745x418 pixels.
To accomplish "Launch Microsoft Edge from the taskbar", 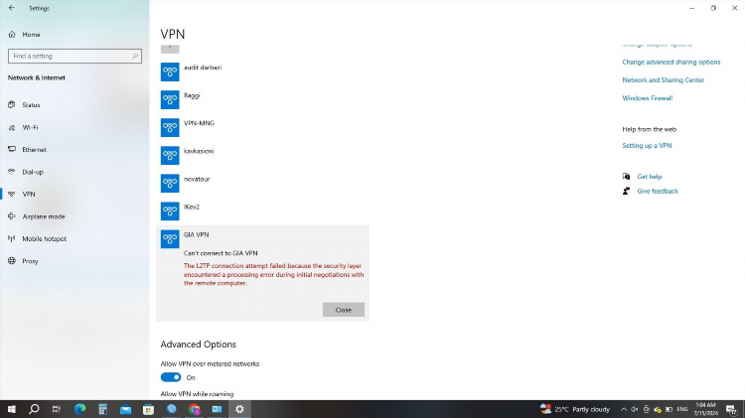I will pos(79,409).
